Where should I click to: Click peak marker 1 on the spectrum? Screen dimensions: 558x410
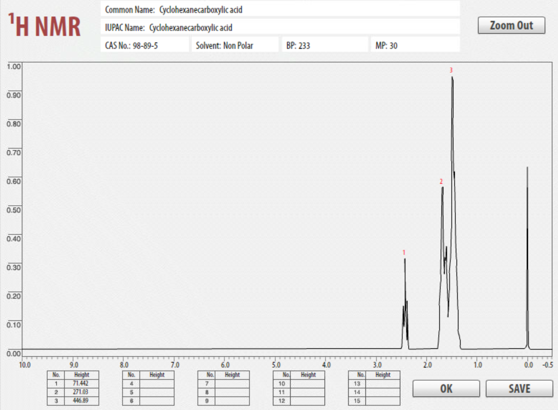click(404, 253)
